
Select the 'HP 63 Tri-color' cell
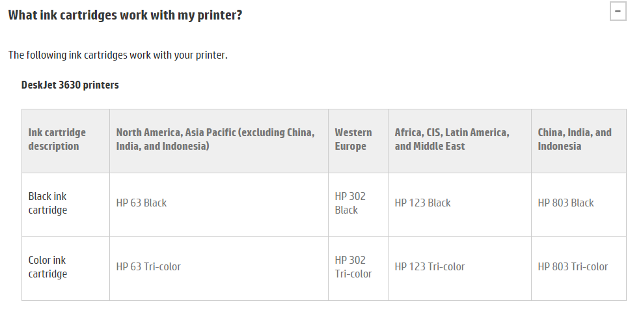148,267
